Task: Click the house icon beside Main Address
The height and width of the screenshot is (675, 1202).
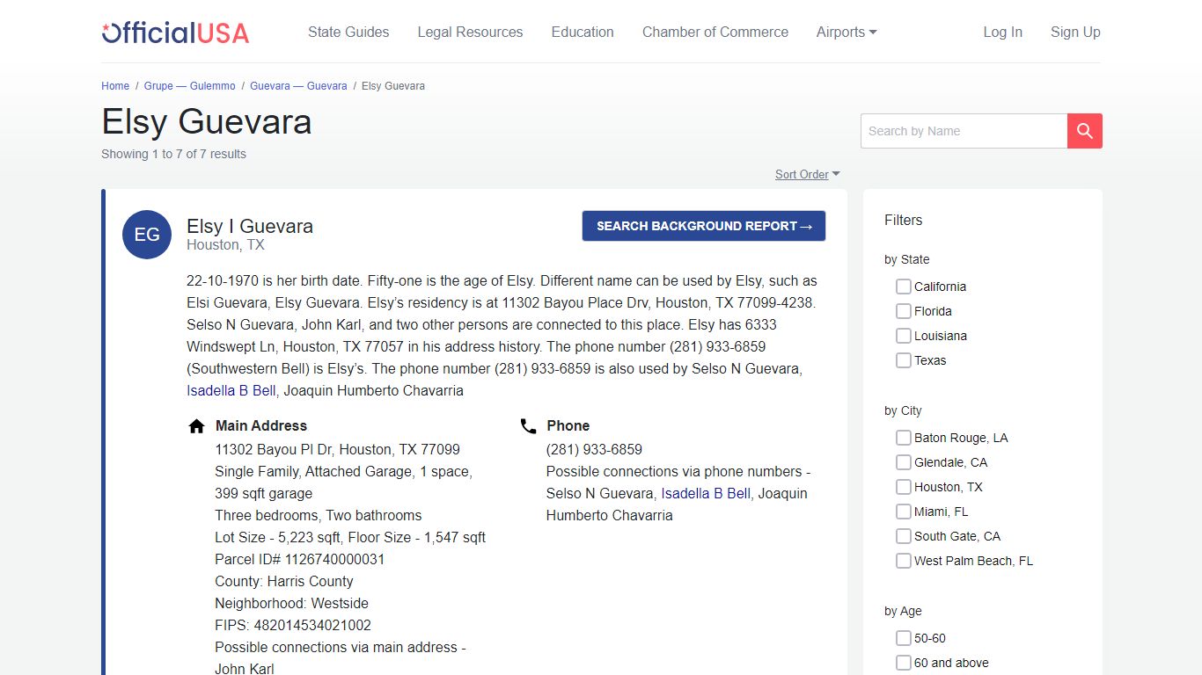Action: [197, 426]
